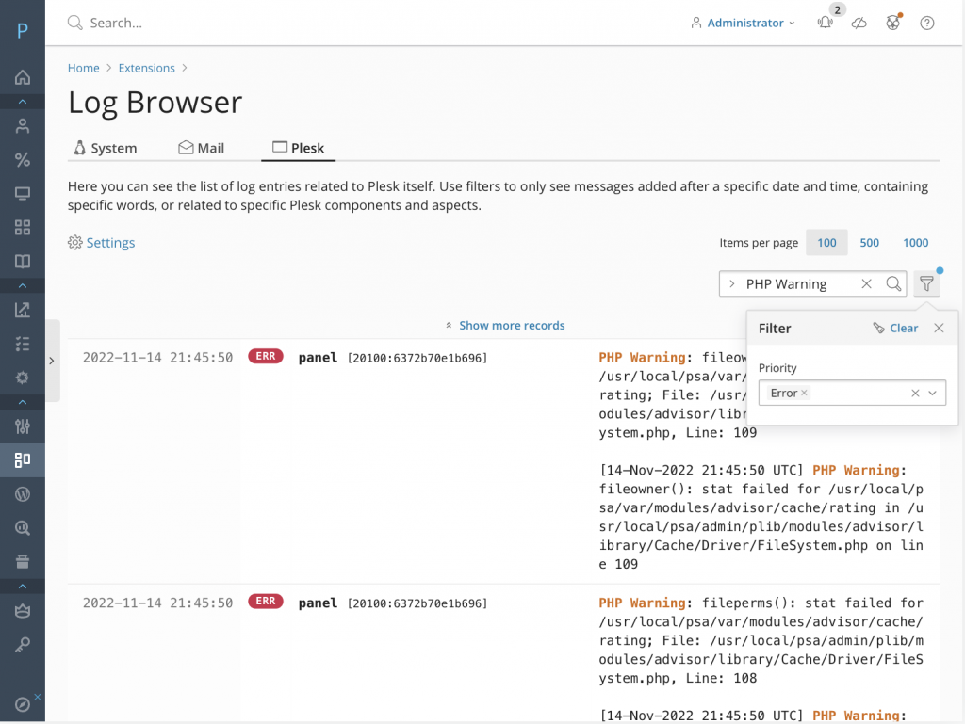Click the crossed-out cloud icon in the header
The width and height of the screenshot is (965, 724).
pyautogui.click(x=859, y=23)
